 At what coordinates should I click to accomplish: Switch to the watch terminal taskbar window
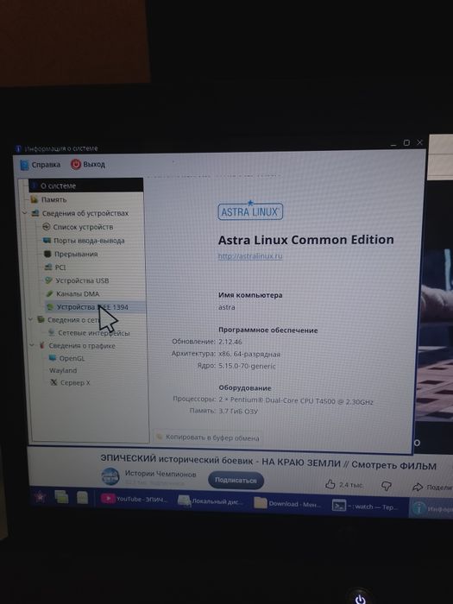[x=365, y=506]
